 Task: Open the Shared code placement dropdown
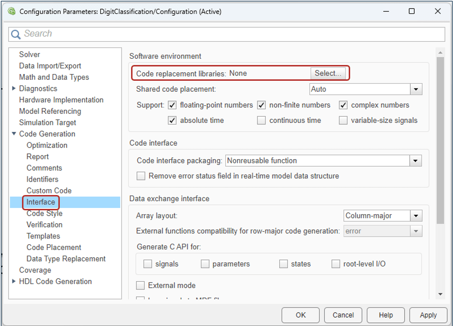pos(416,89)
